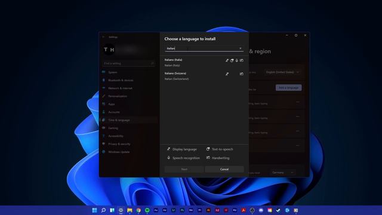
Task: Open Gaming in the Settings sidebar
Action: coord(129,128)
